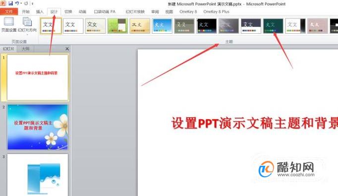Open the Design (设计) ribbon tab

54,11
